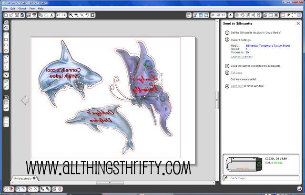Open the Object menu

point(22,9)
